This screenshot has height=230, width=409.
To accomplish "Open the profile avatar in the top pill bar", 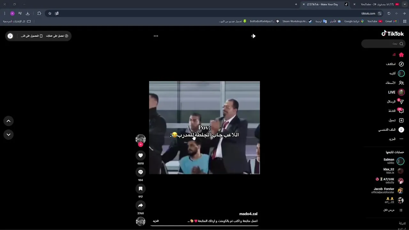I will (x=10, y=36).
